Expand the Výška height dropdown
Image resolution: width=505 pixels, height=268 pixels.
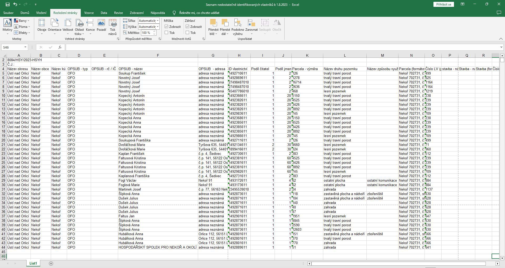(158, 27)
